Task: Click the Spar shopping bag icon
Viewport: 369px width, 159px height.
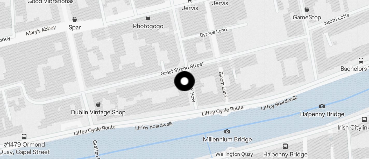Action: (75, 19)
